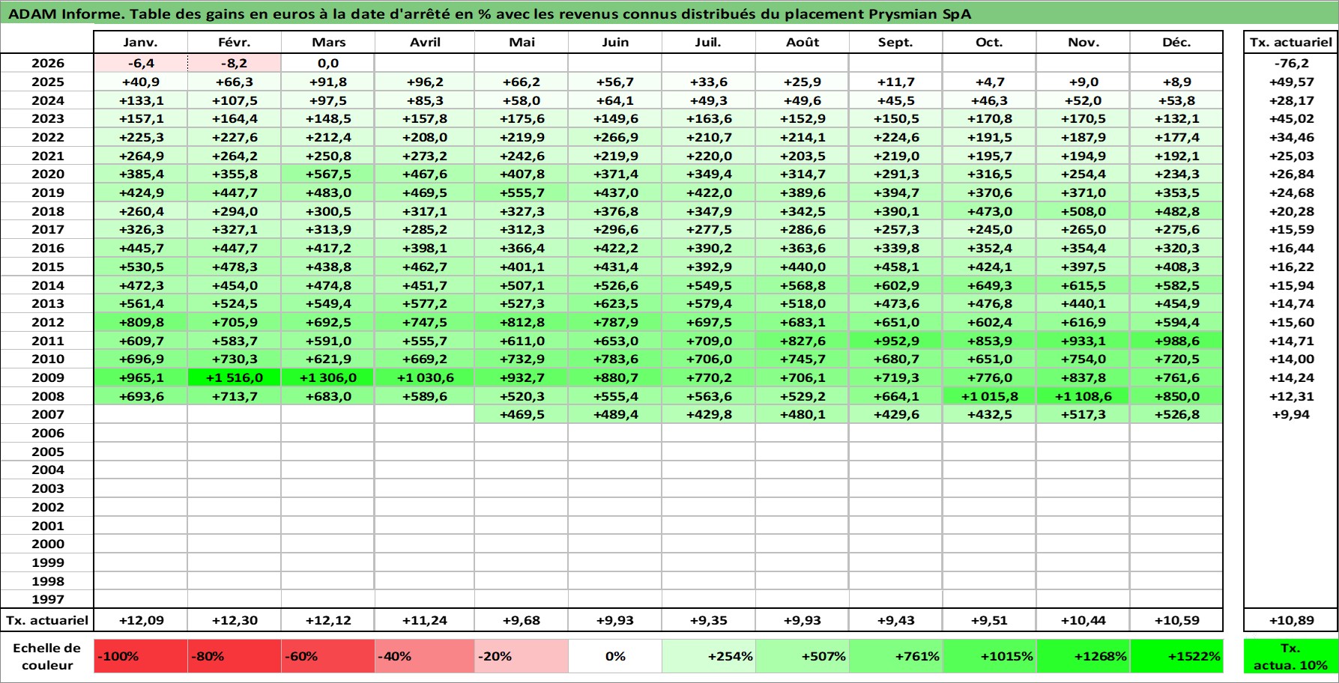The width and height of the screenshot is (1339, 683).
Task: Click the +1268% green swatch
Action: (x=1083, y=656)
